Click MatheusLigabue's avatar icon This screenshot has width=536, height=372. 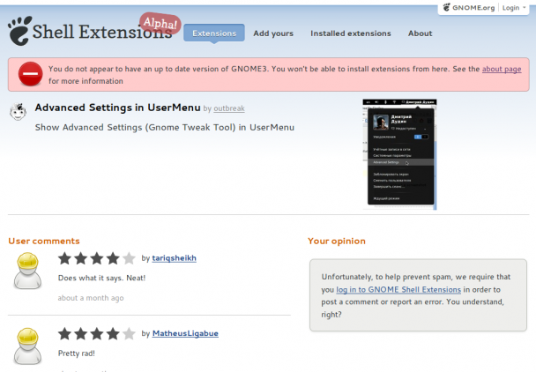[x=27, y=346]
